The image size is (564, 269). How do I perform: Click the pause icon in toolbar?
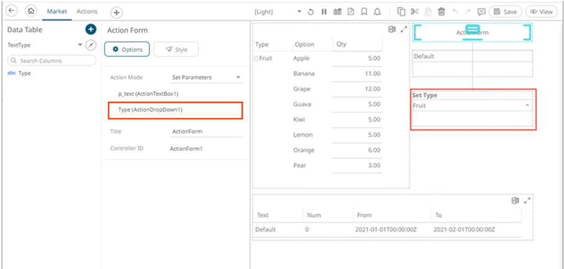point(324,12)
